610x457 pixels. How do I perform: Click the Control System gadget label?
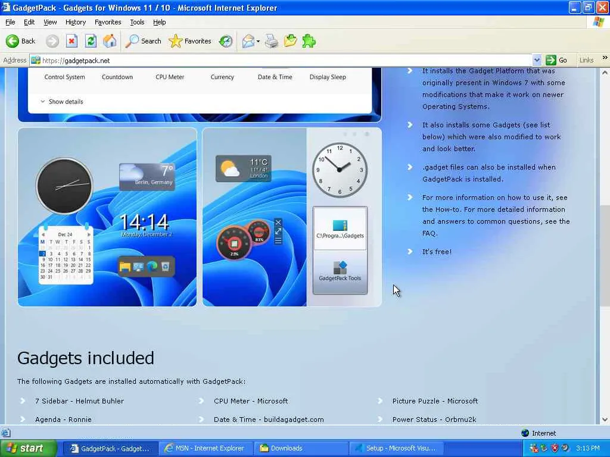click(64, 77)
